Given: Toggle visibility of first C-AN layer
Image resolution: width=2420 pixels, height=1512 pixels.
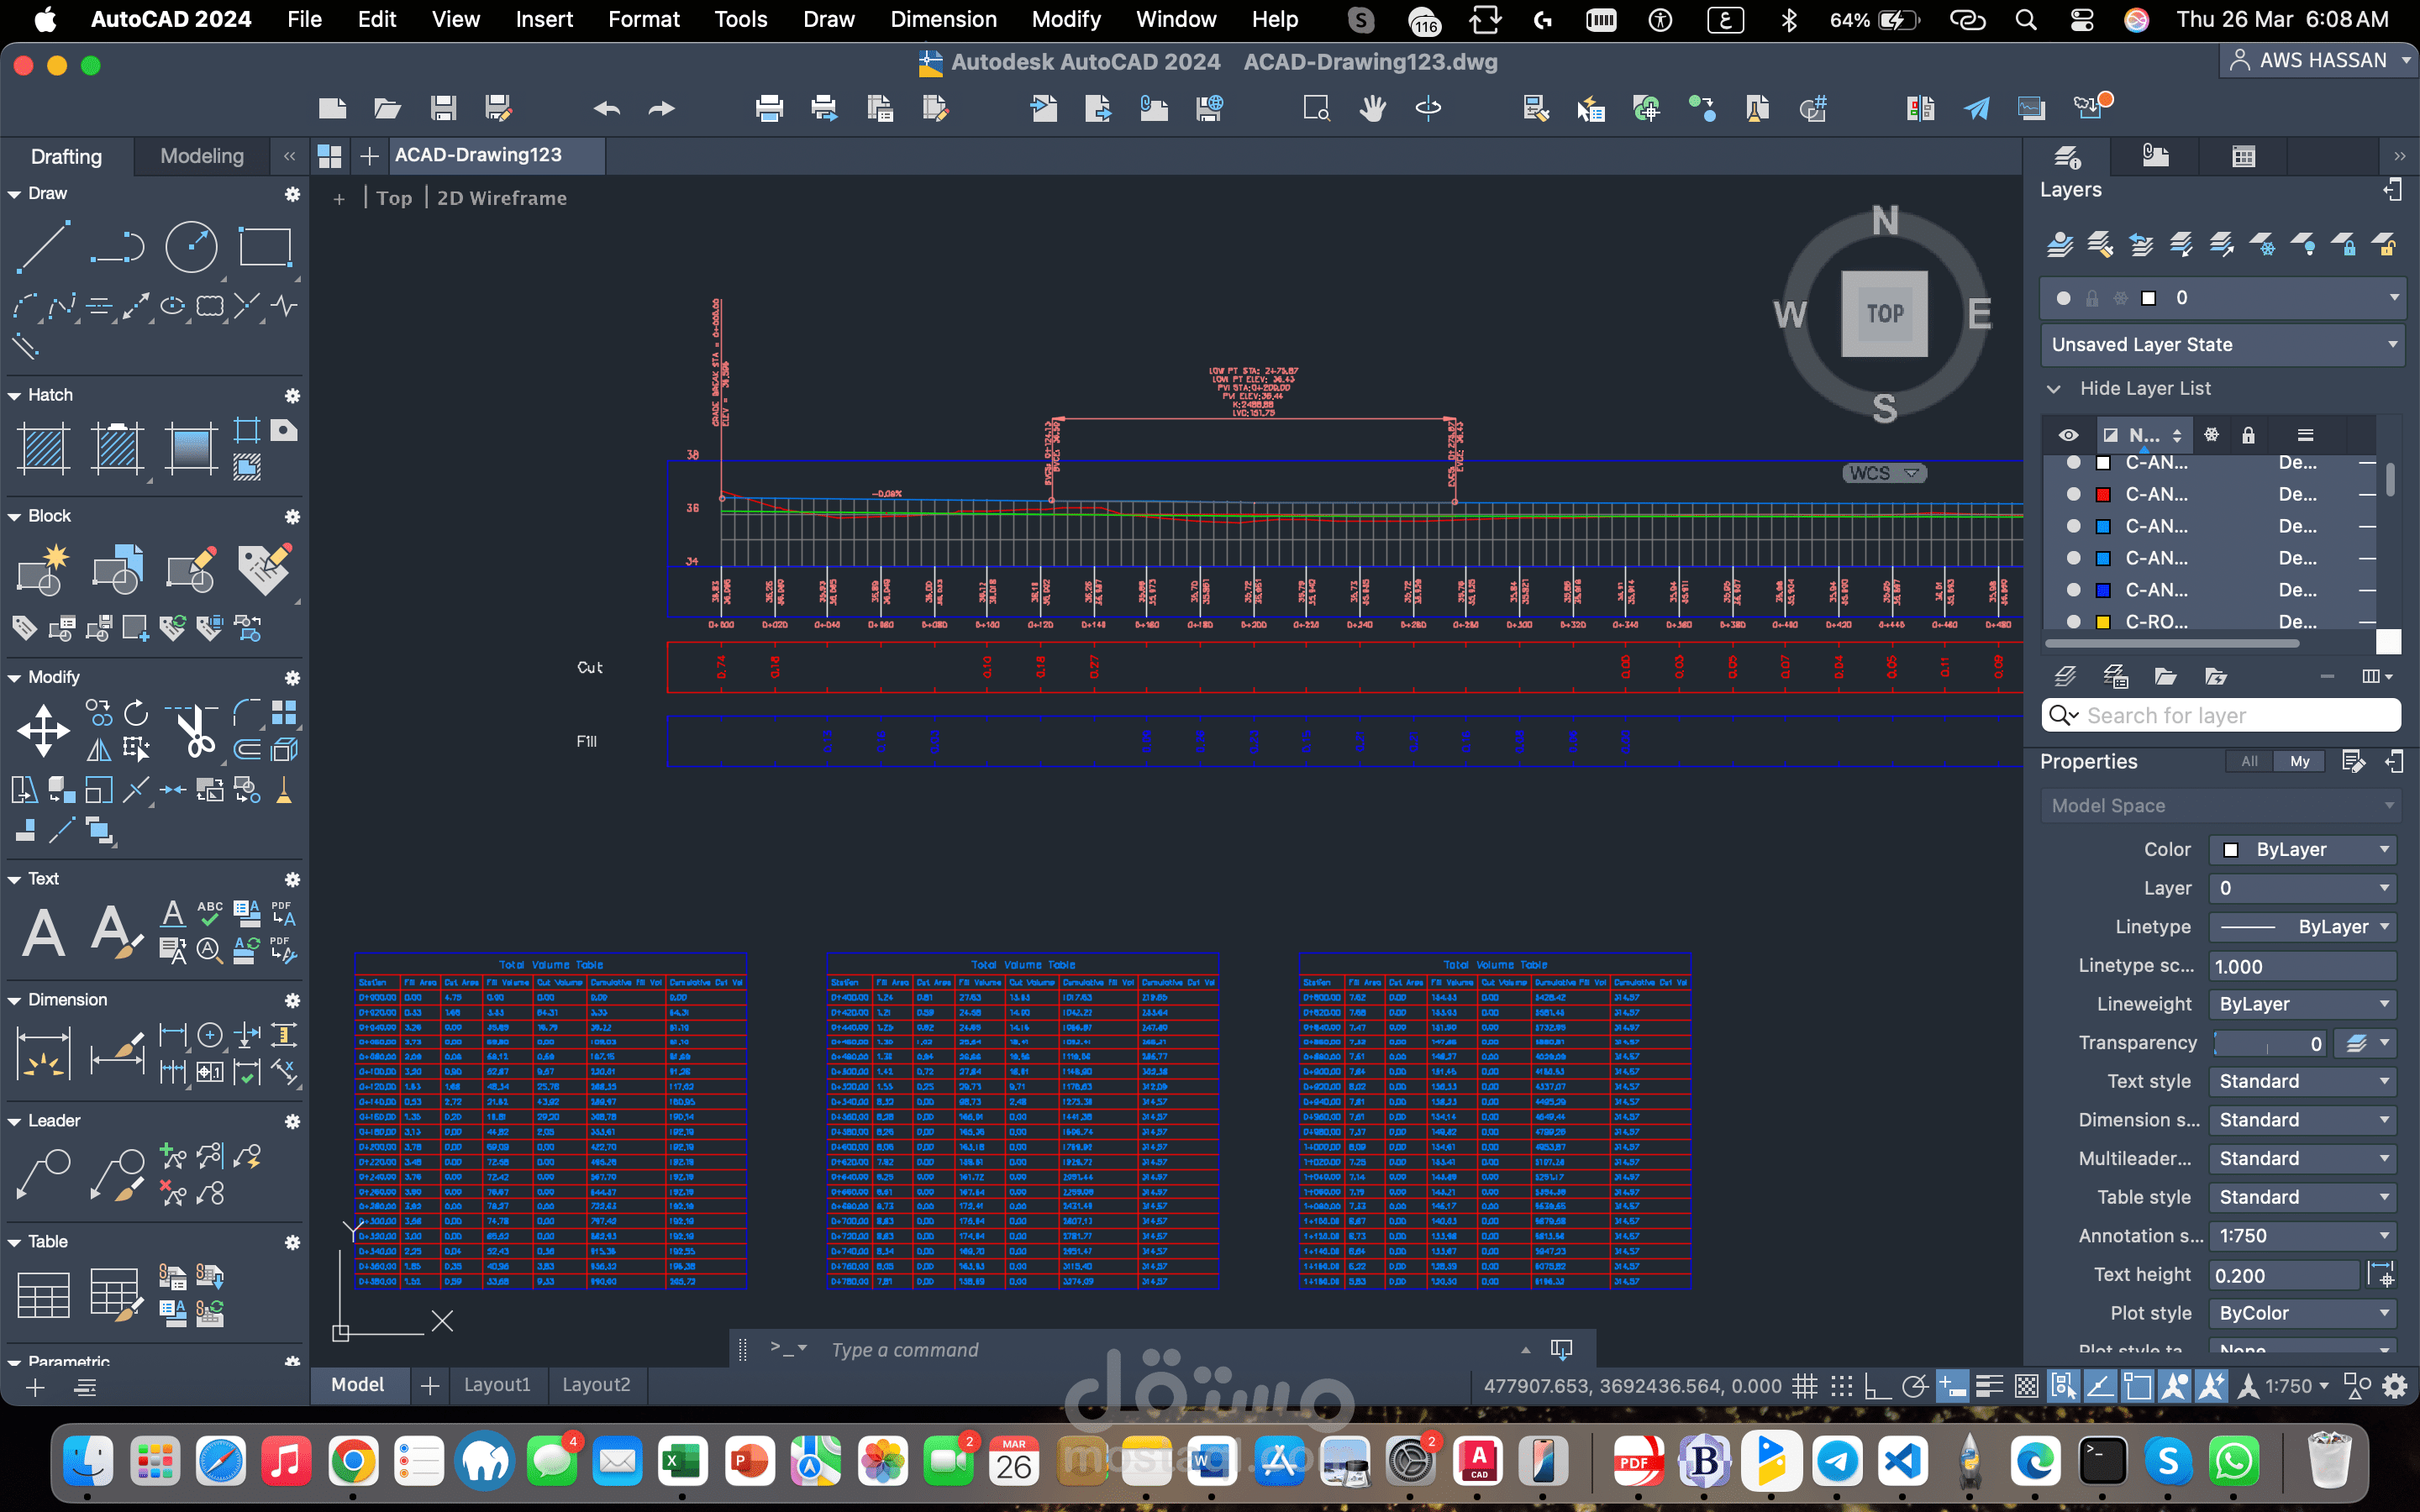Looking at the screenshot, I should [x=2073, y=463].
